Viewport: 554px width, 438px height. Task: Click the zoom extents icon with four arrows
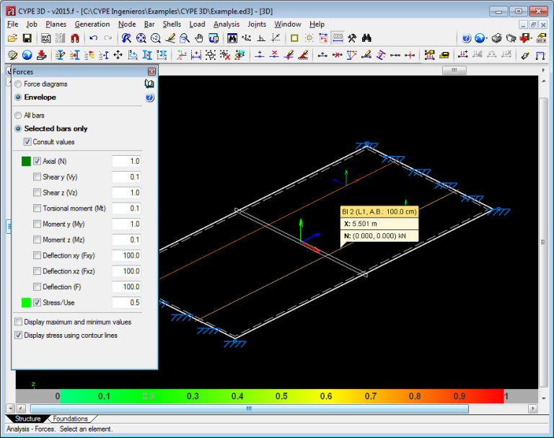pyautogui.click(x=141, y=38)
